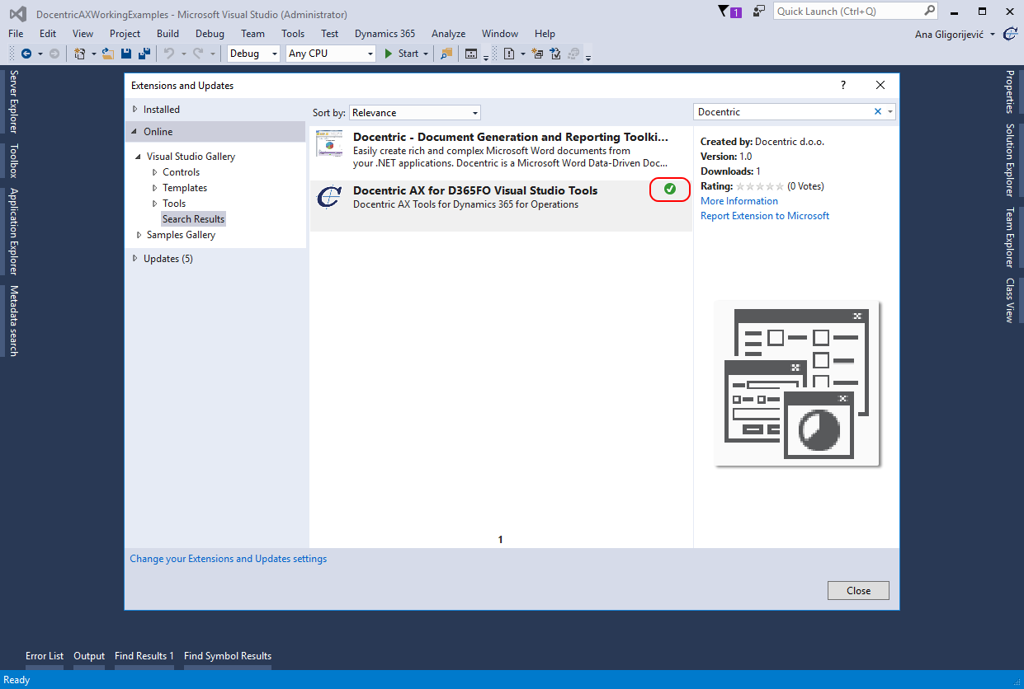1024x689 pixels.
Task: Click the Close button in the dialog
Action: (858, 590)
